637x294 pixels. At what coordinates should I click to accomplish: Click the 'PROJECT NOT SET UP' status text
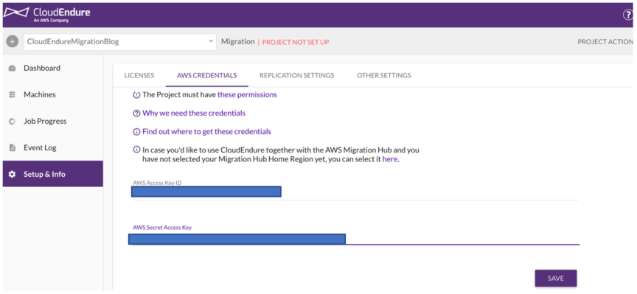click(296, 42)
